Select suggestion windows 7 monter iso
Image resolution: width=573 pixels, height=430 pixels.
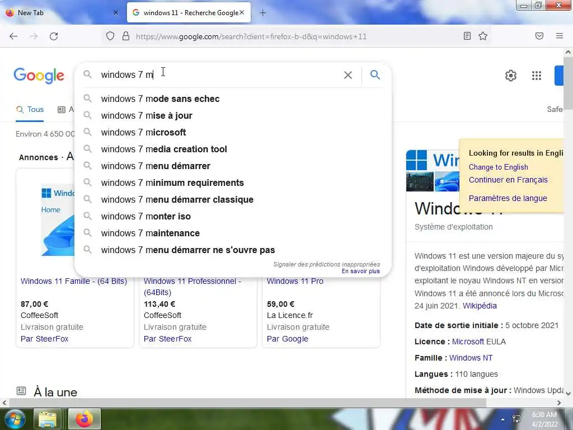(x=233, y=217)
